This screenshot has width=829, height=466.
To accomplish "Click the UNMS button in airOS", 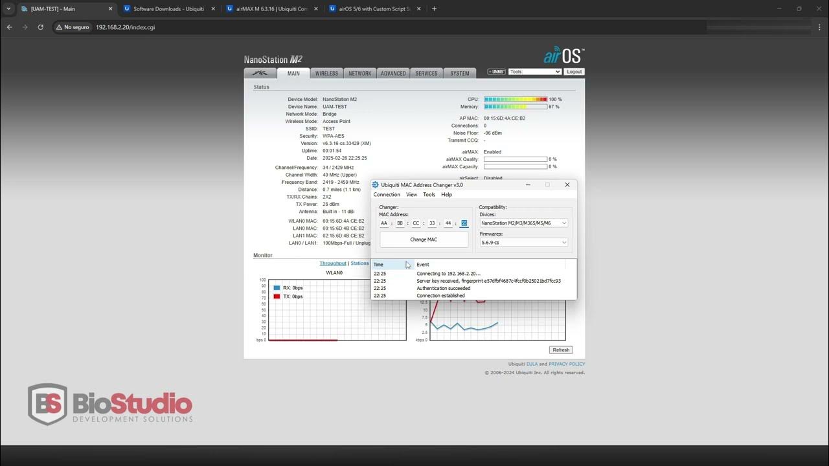I will (x=497, y=72).
